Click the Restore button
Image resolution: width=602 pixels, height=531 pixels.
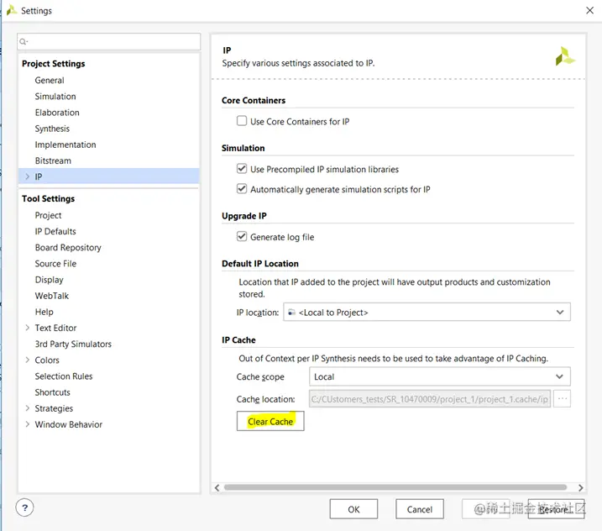coord(556,509)
